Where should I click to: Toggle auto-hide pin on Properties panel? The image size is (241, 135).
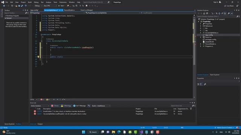pyautogui.click(x=237, y=78)
